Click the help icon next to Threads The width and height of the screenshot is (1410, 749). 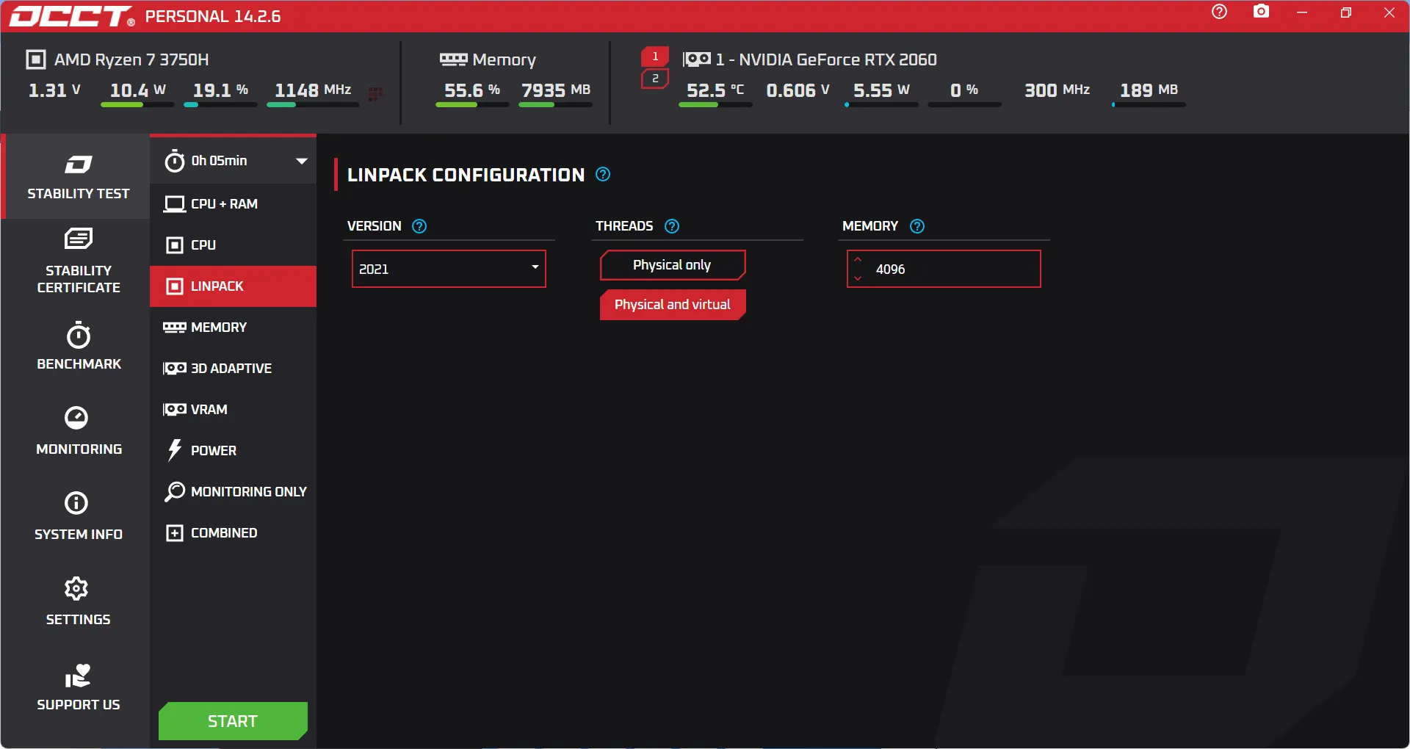(x=672, y=226)
